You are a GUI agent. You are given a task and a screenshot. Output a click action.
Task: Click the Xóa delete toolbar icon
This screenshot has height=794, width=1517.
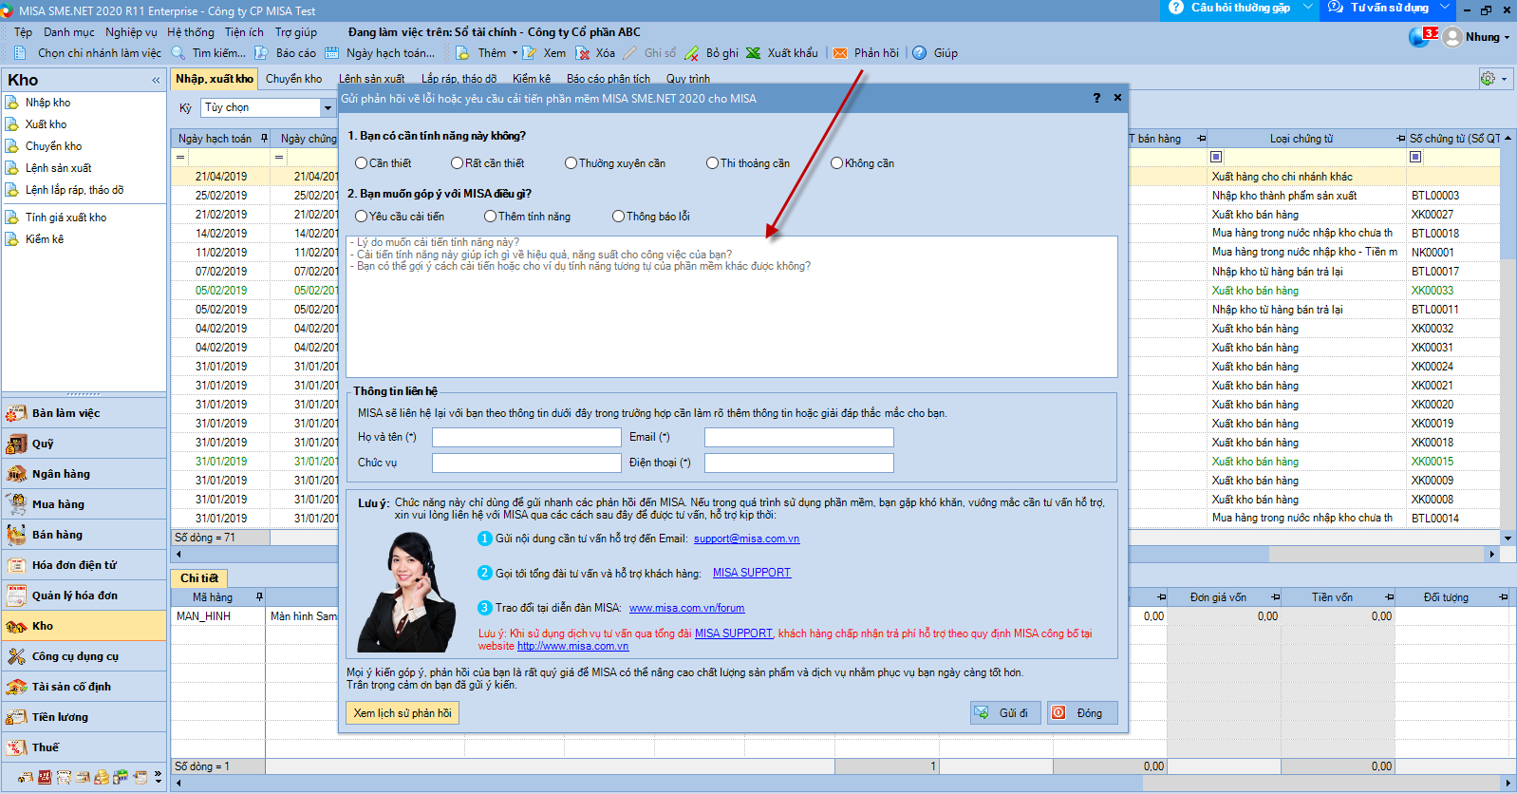(583, 53)
